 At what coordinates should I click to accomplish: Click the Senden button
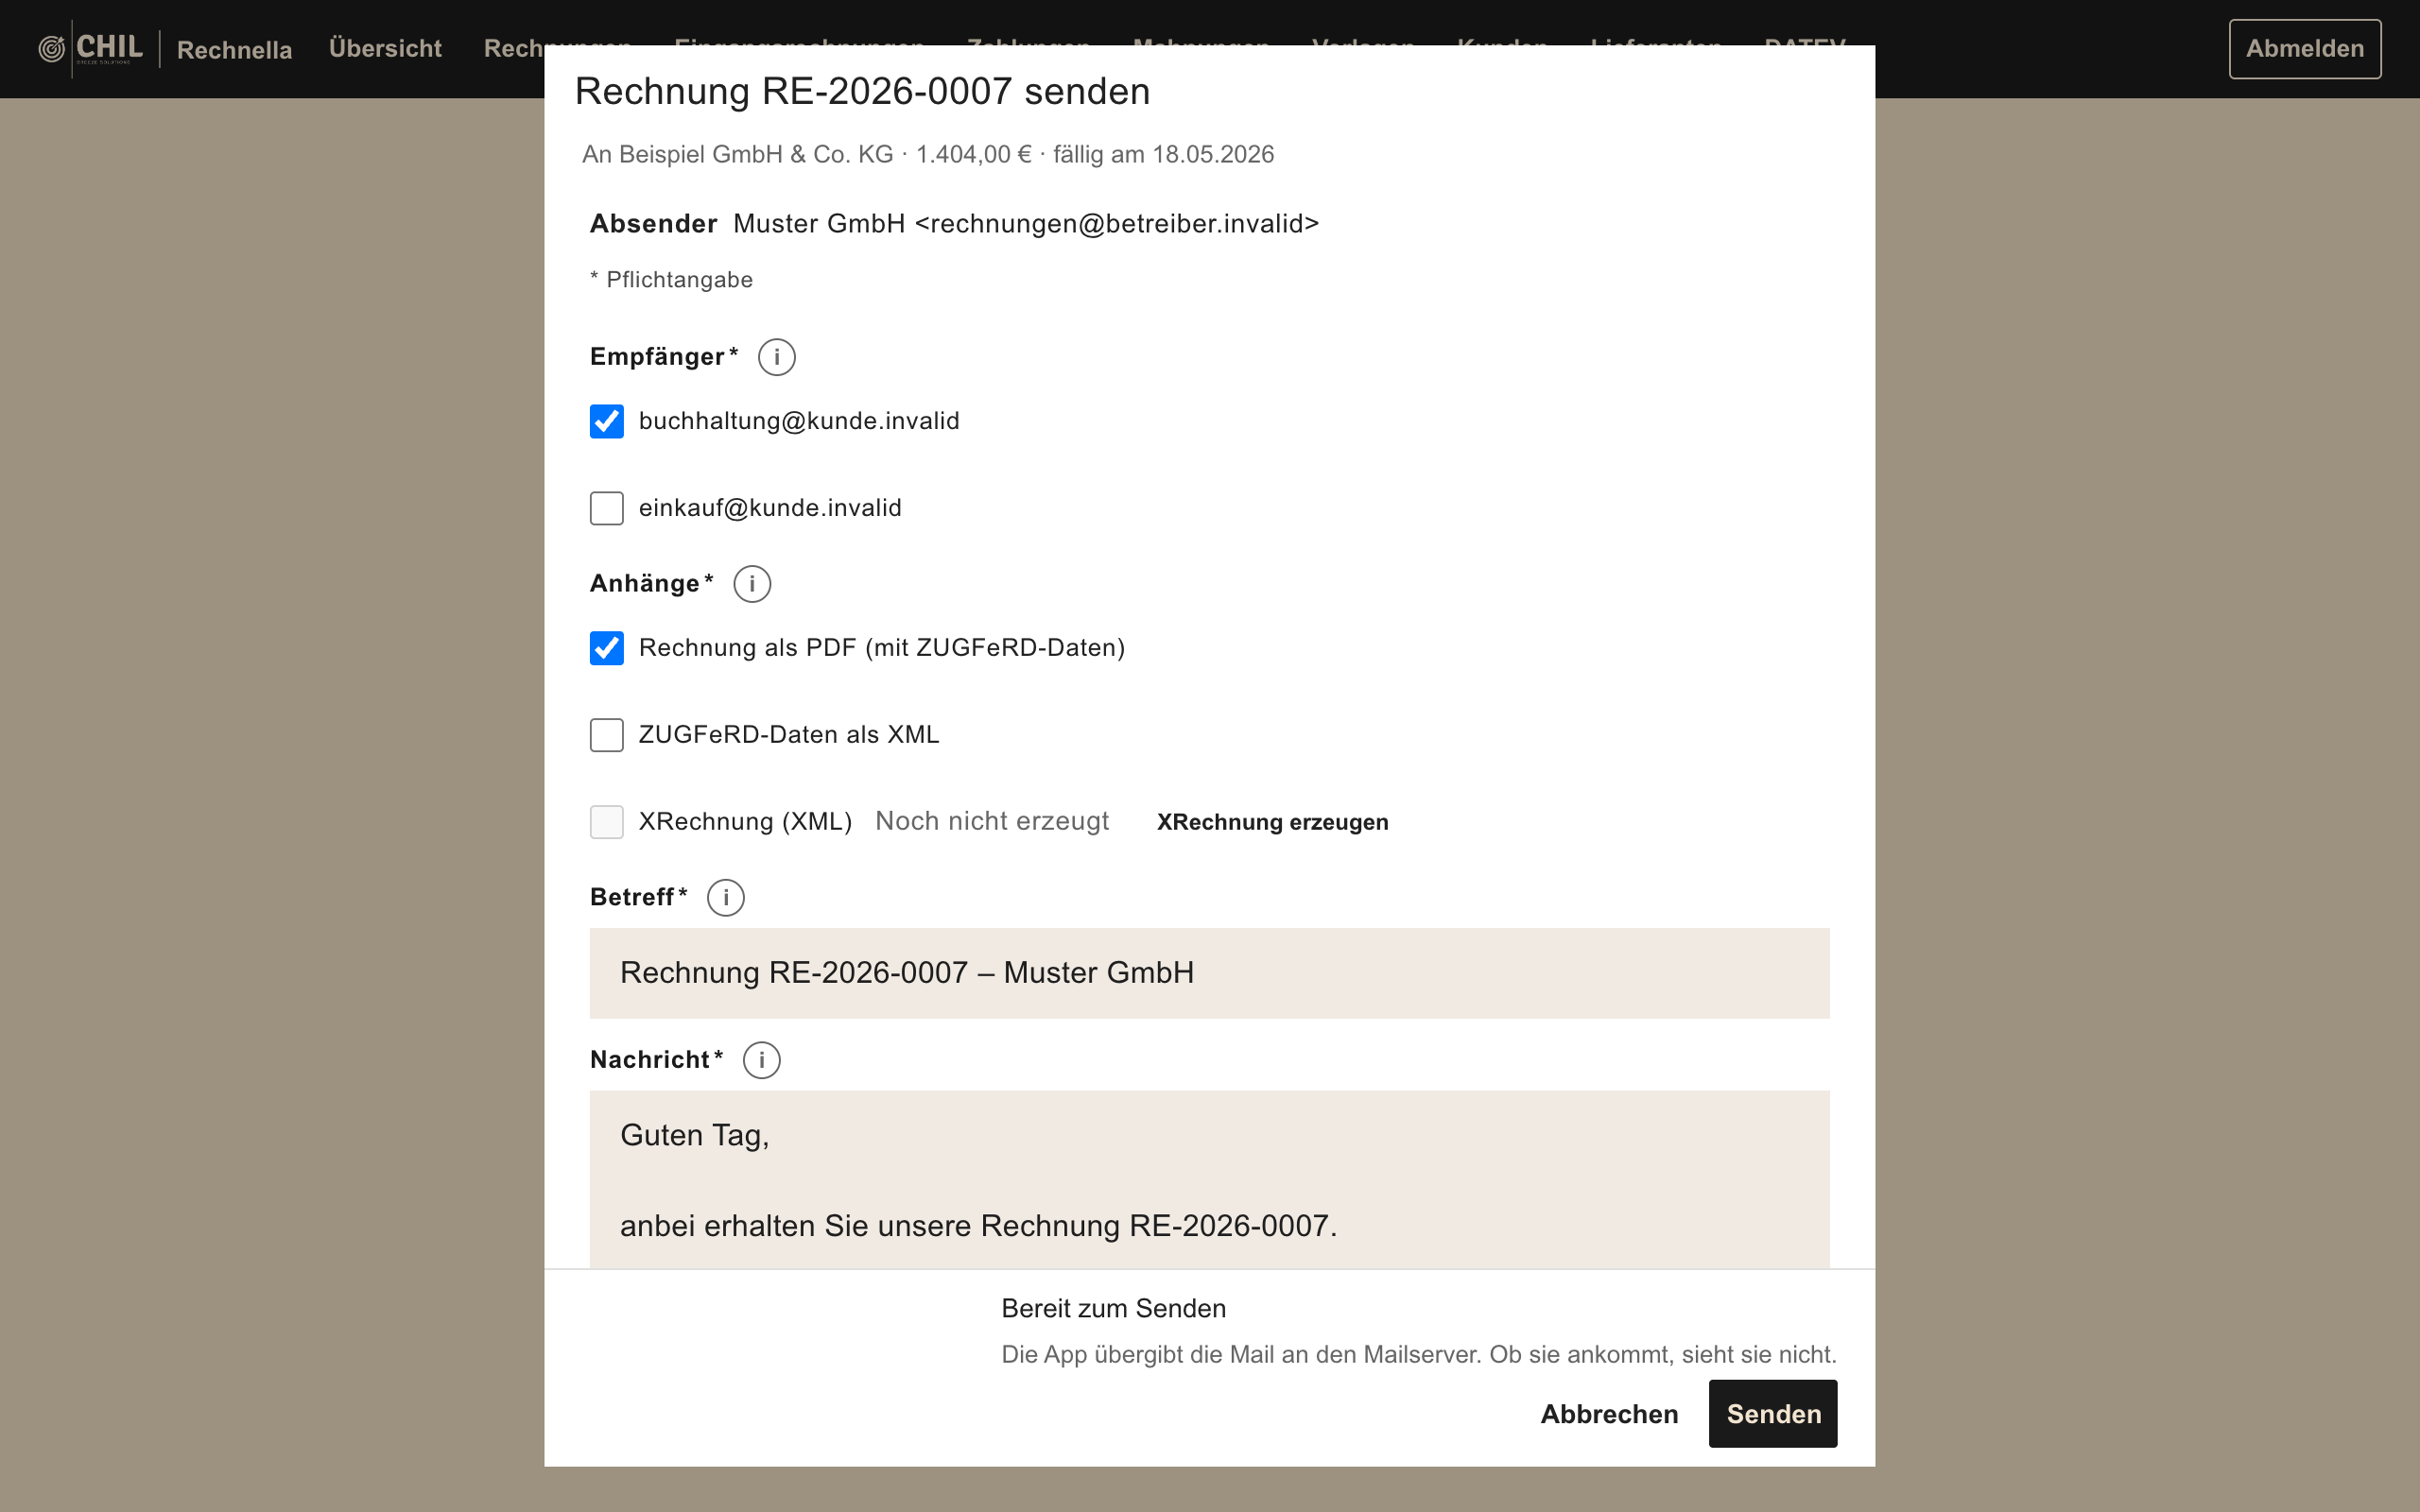coord(1773,1414)
